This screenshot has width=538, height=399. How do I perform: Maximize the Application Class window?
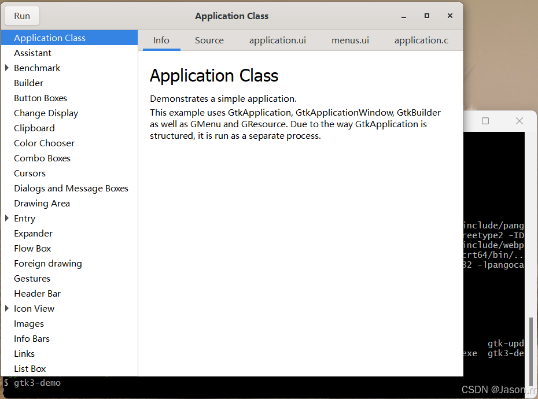point(427,16)
